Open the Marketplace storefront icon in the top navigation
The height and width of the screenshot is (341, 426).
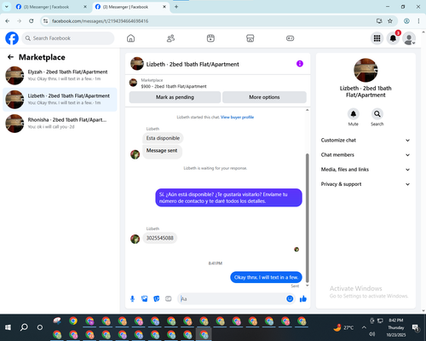coord(250,38)
